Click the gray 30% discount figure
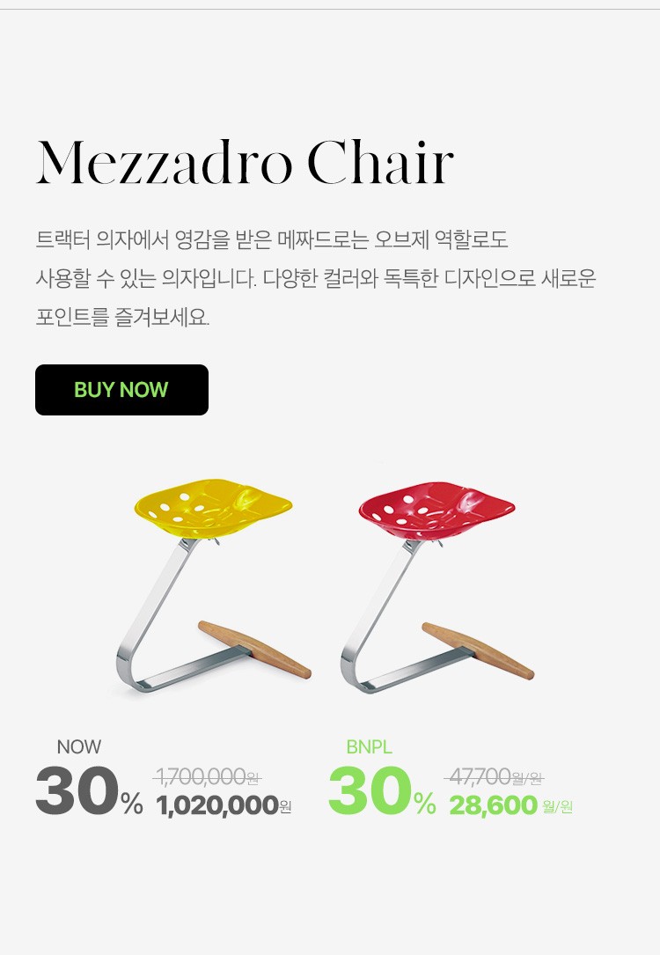Screen dimensions: 660x955 (x=89, y=790)
